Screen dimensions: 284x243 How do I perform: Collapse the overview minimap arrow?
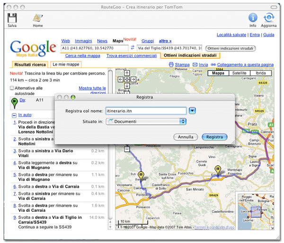(272, 228)
